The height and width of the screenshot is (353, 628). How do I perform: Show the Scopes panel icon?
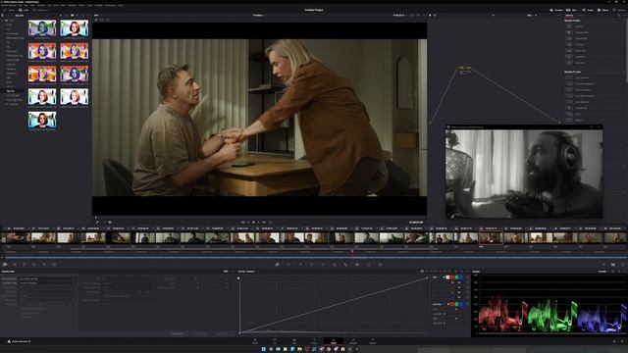(613, 264)
